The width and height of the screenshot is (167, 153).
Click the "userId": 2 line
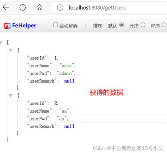tap(43, 103)
